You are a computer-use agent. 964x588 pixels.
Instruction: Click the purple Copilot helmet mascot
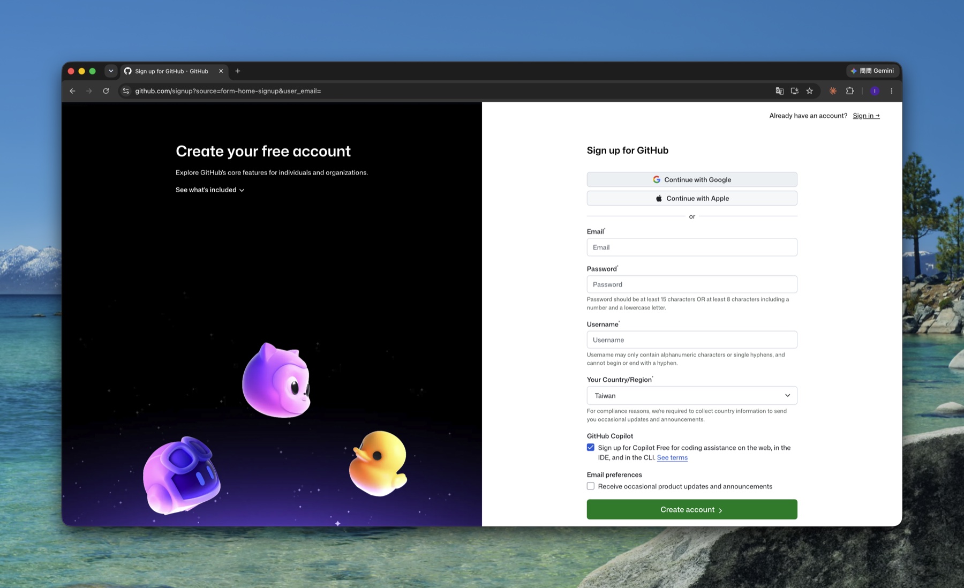[182, 476]
